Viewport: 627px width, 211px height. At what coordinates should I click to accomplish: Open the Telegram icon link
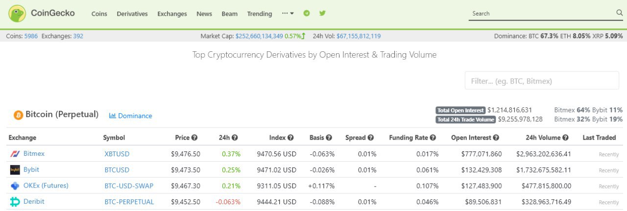coord(307,13)
